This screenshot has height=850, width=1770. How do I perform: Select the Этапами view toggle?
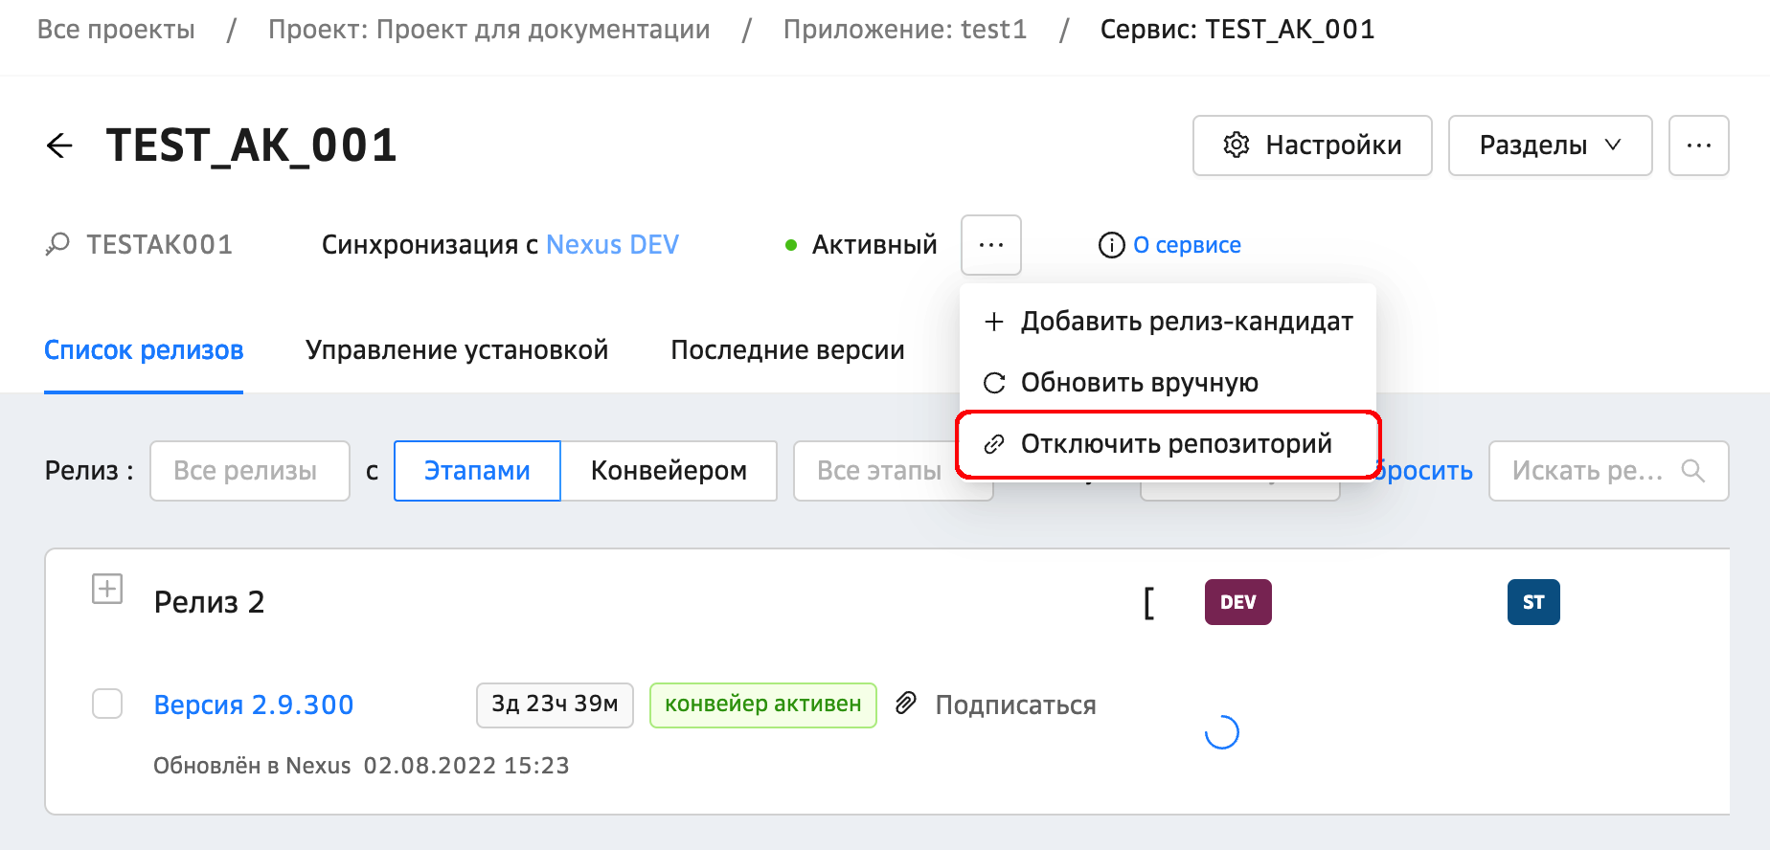point(477,471)
